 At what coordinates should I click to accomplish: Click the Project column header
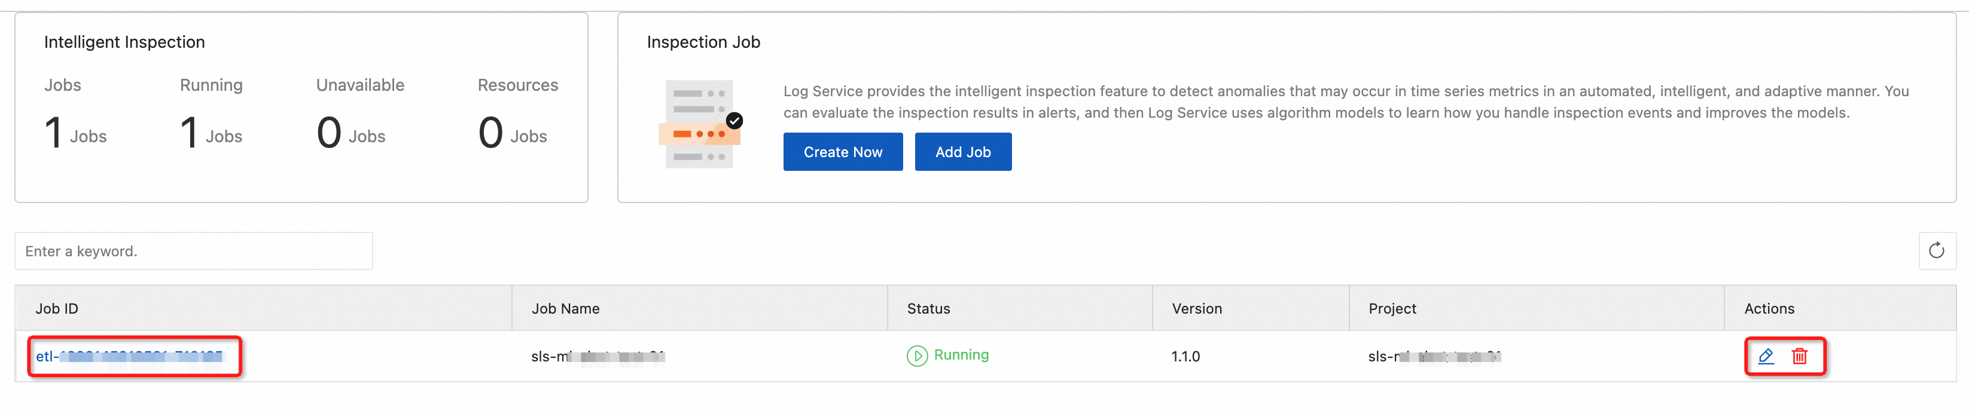[x=1392, y=309]
